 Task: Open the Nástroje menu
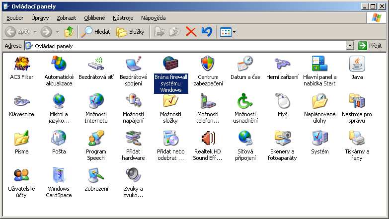(x=123, y=18)
